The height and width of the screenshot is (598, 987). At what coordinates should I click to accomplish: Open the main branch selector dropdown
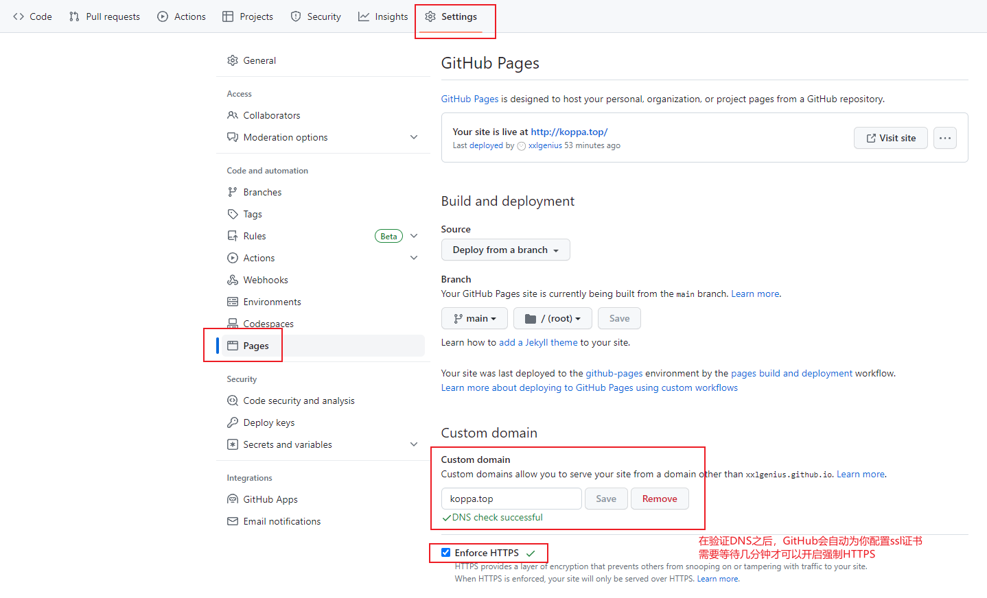coord(474,318)
